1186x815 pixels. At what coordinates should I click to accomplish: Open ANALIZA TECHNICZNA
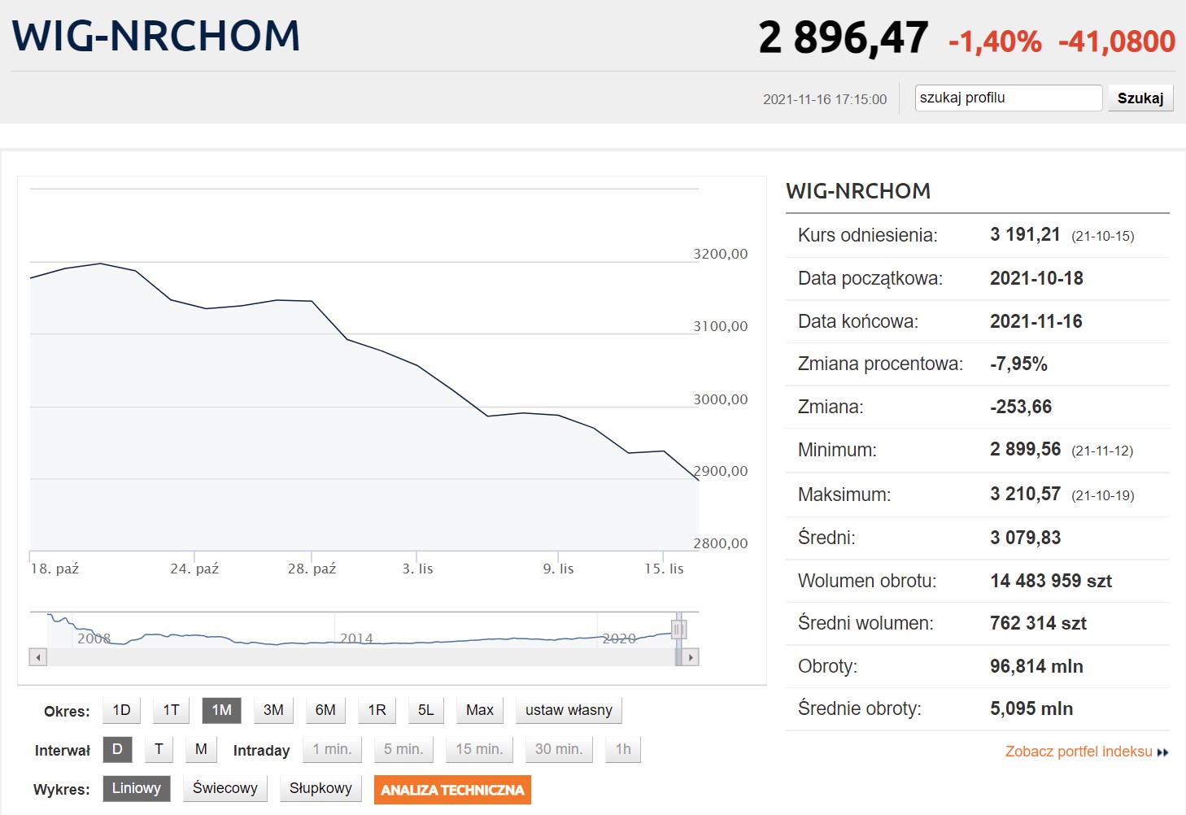[x=452, y=790]
